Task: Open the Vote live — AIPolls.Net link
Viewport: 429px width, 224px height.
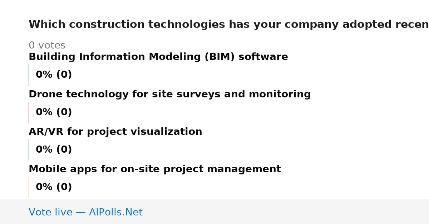Action: tap(85, 213)
